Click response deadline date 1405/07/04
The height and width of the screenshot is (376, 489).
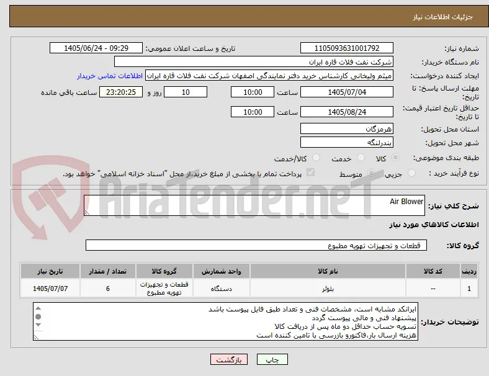[347, 92]
